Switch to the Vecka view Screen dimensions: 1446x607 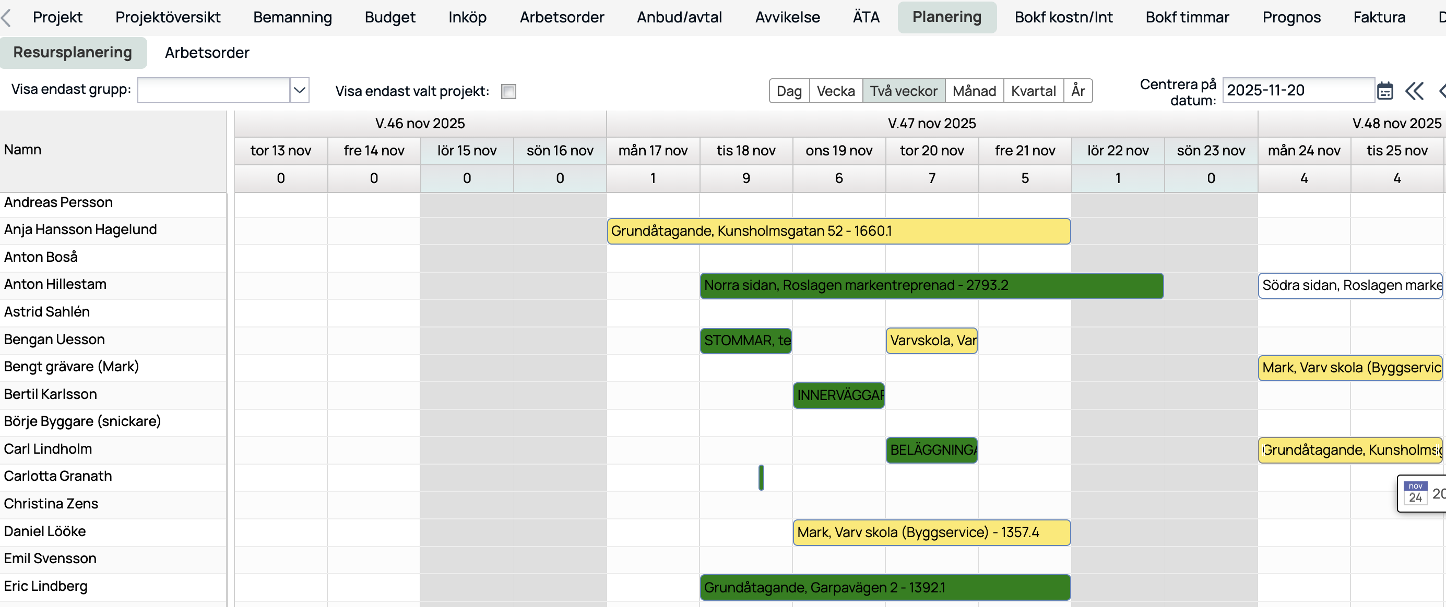835,91
